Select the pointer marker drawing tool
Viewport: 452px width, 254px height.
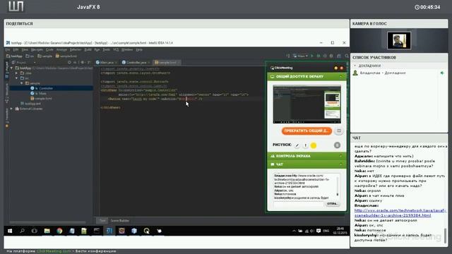305,145
